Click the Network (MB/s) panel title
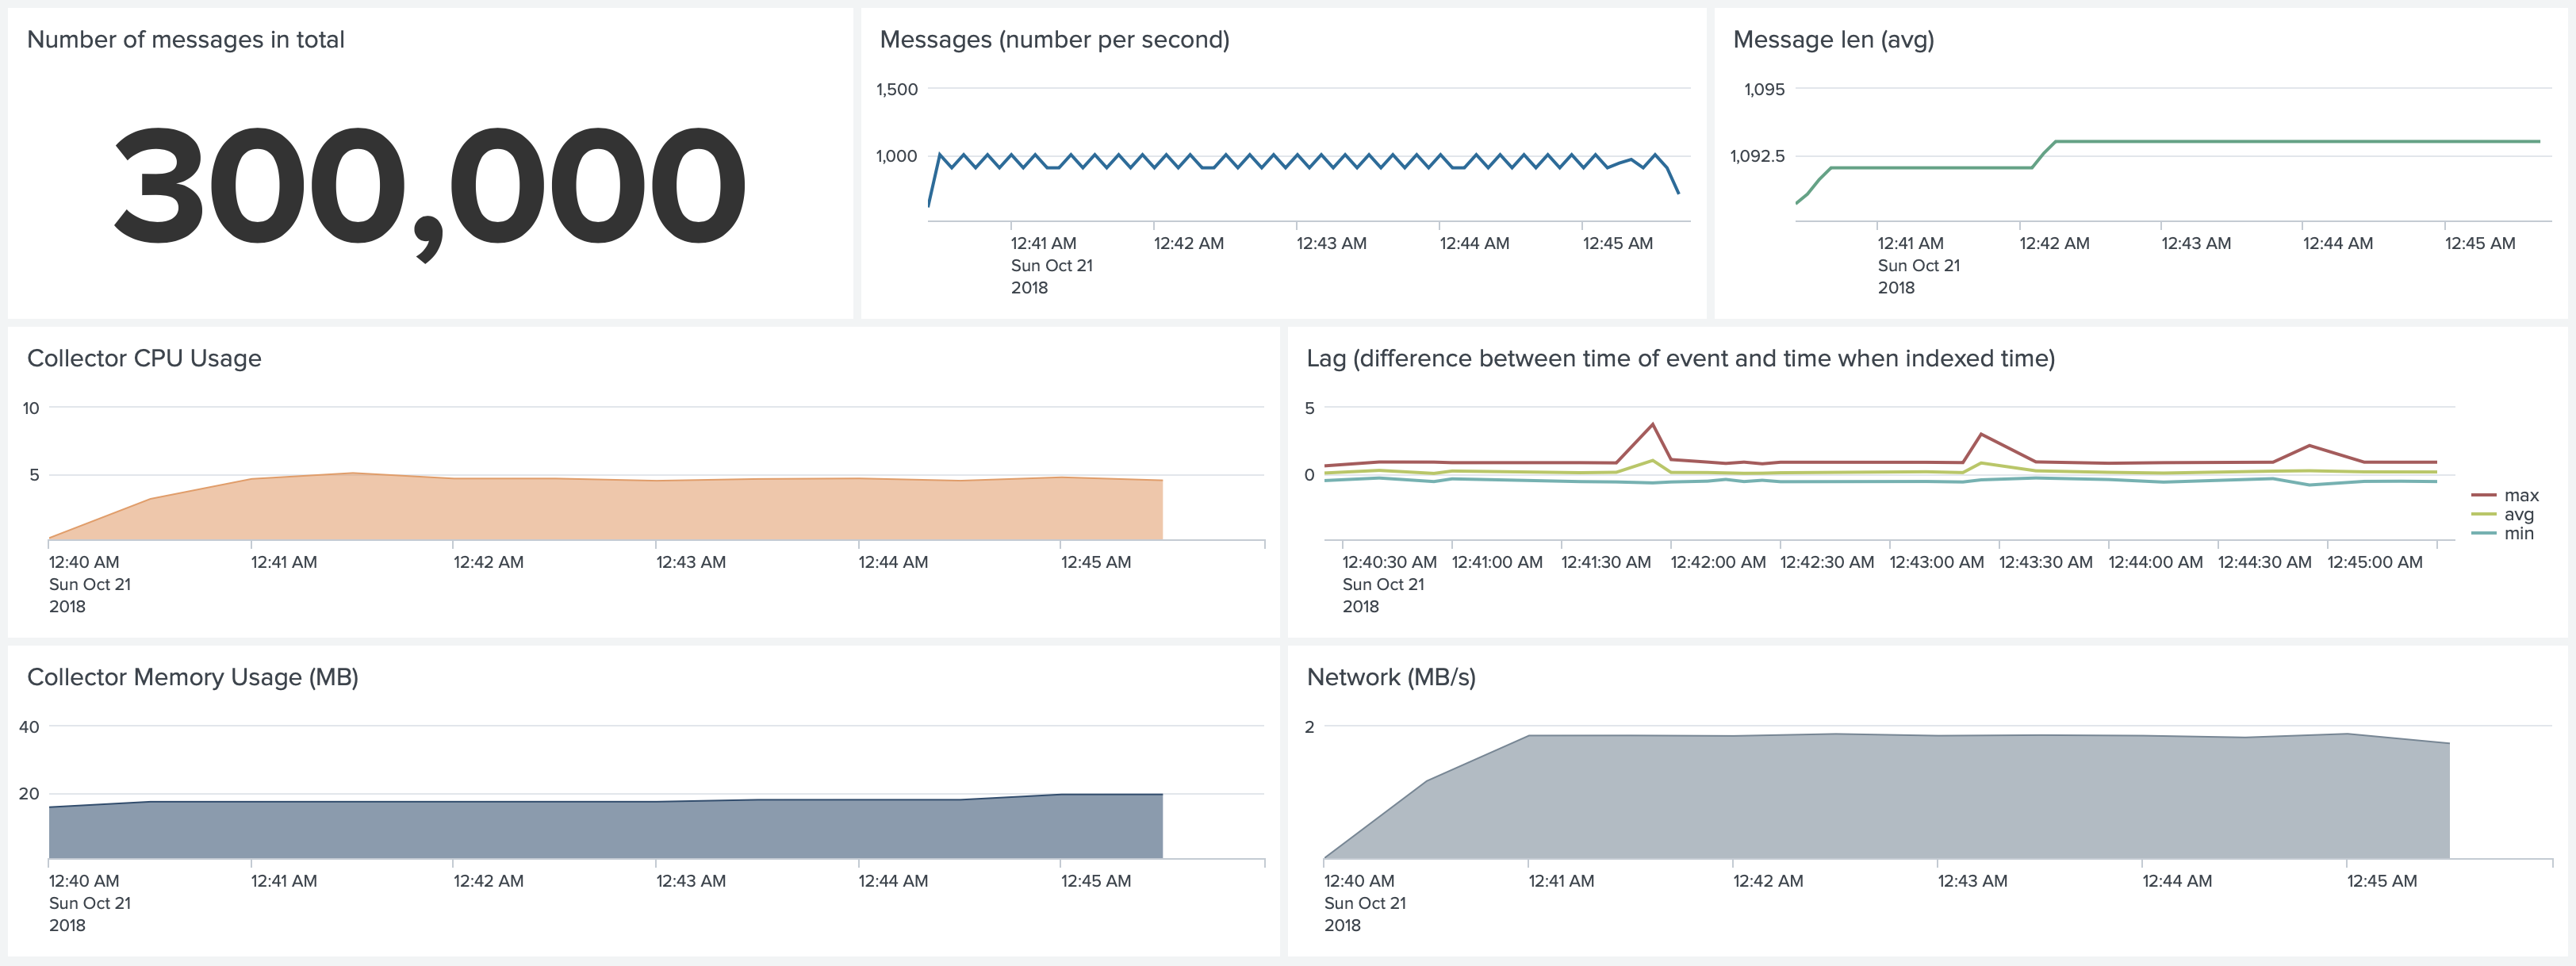 1391,677
